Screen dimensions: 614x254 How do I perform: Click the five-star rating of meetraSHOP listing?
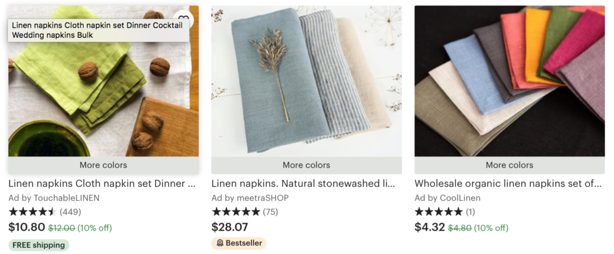coord(235,212)
